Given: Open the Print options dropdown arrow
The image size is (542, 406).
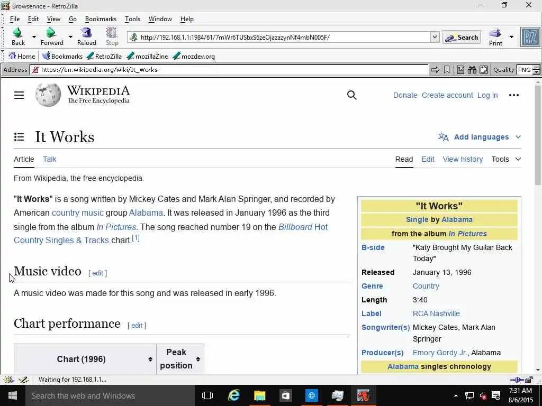Looking at the screenshot, I should pos(512,37).
